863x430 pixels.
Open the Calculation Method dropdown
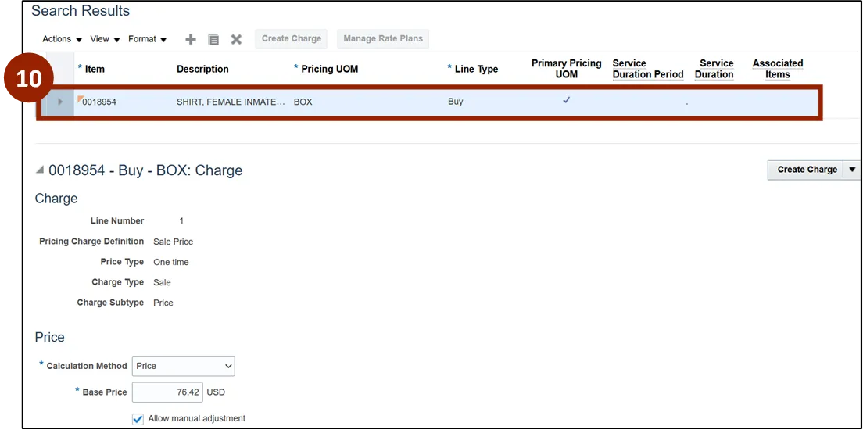(x=183, y=366)
